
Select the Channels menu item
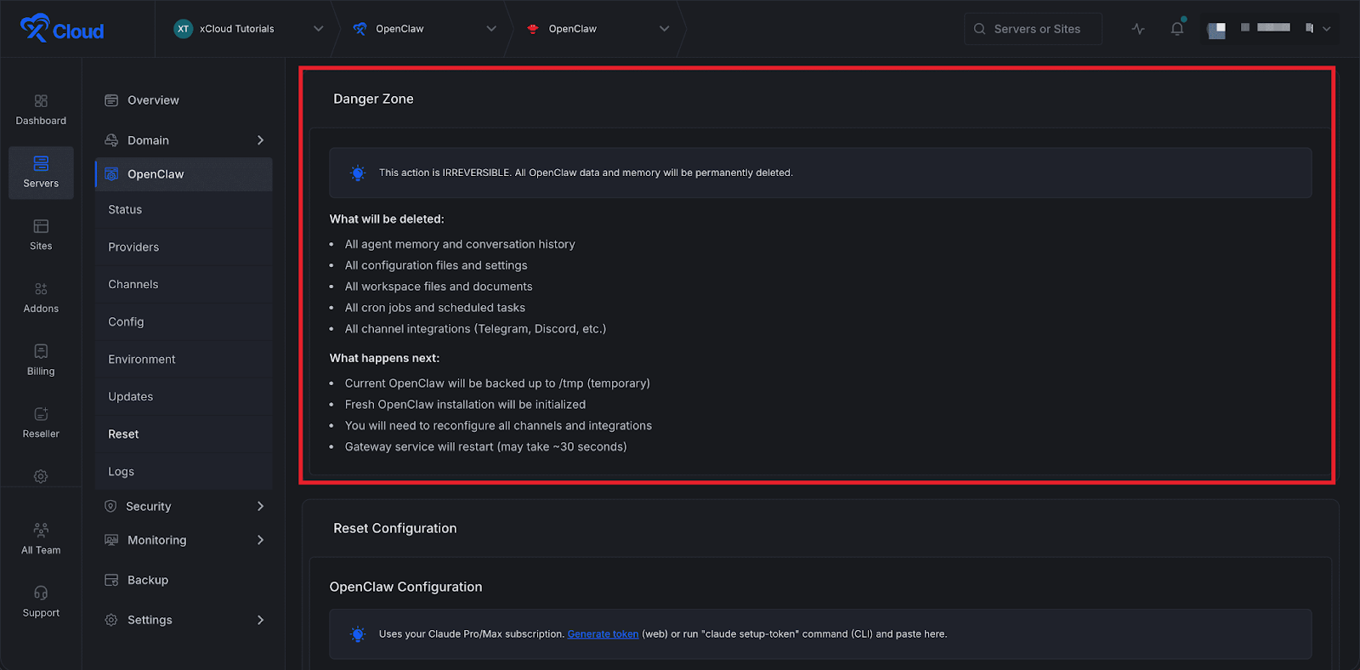tap(133, 285)
